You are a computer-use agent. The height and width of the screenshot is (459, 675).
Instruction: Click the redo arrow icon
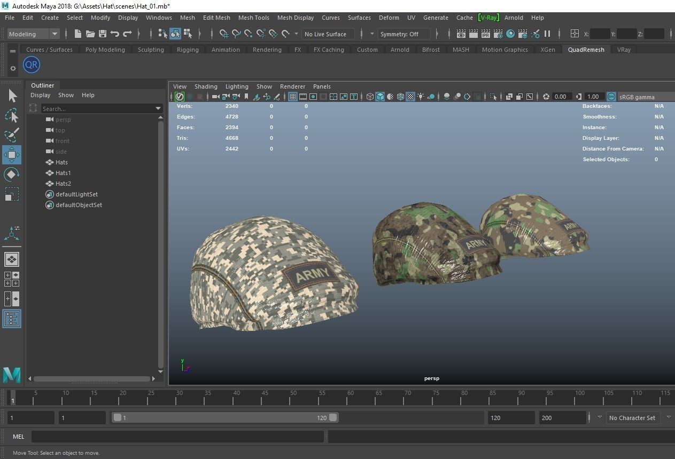click(127, 34)
